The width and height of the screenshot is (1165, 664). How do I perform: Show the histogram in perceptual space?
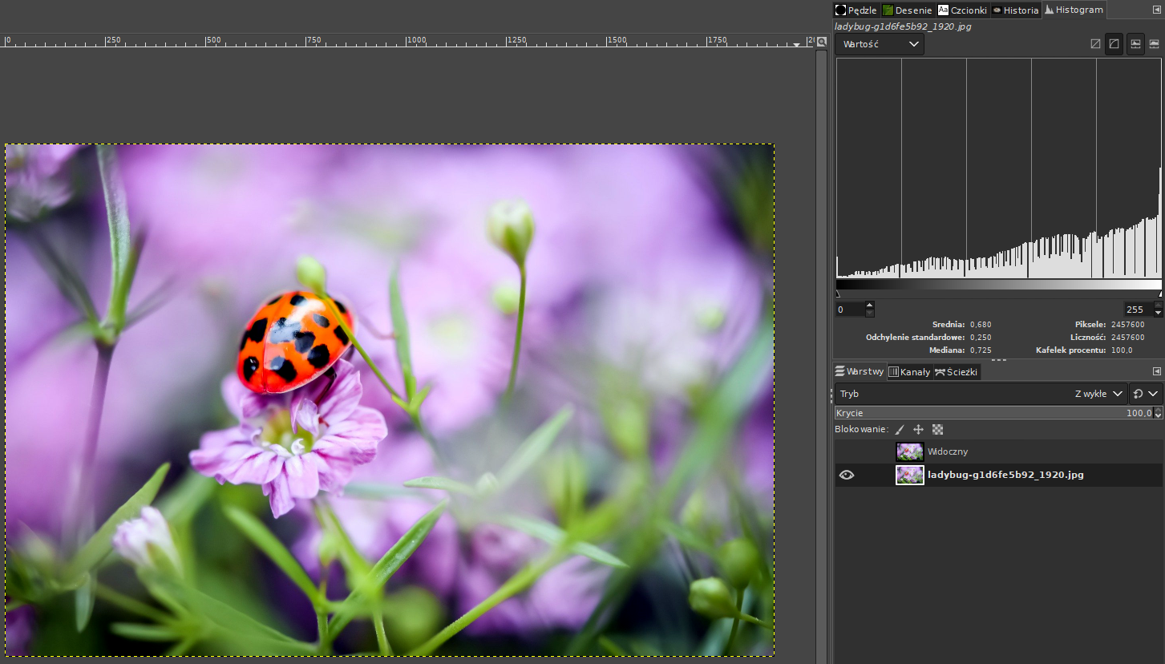[x=1114, y=44]
